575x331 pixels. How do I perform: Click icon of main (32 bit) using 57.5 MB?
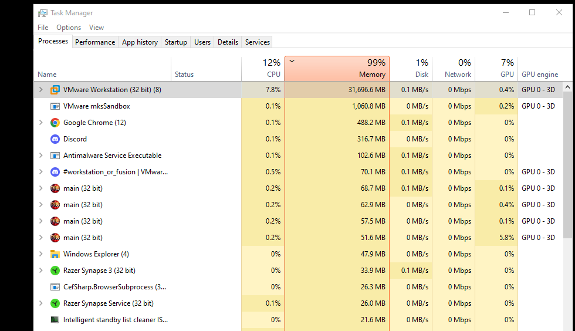[55, 221]
